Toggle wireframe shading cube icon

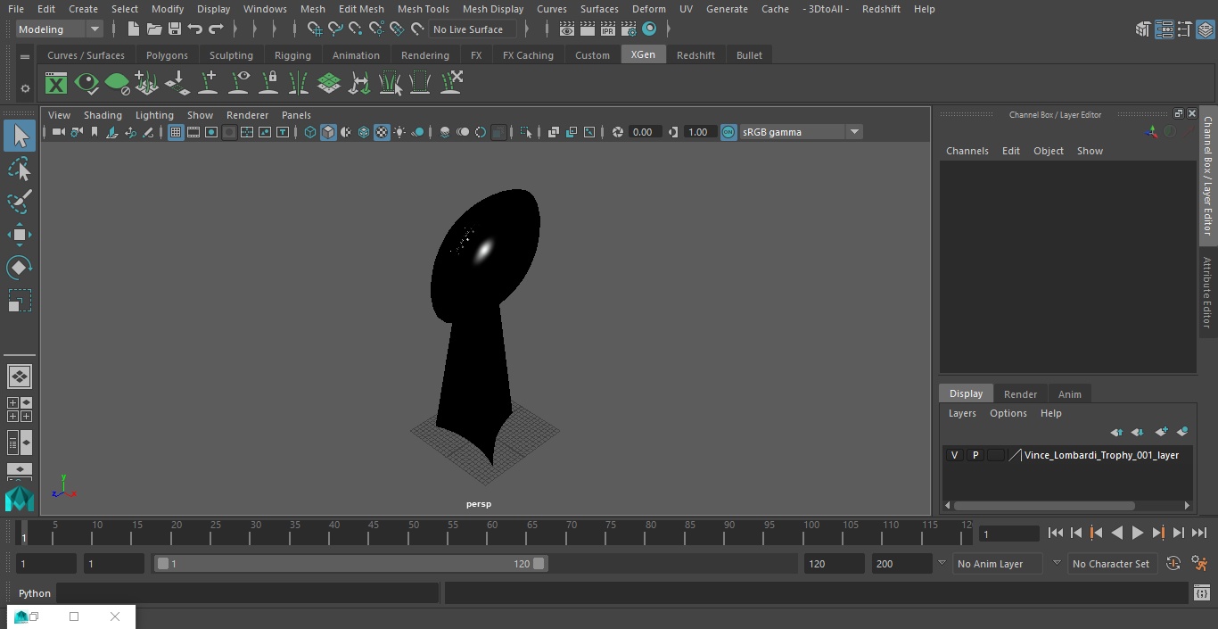pyautogui.click(x=310, y=132)
